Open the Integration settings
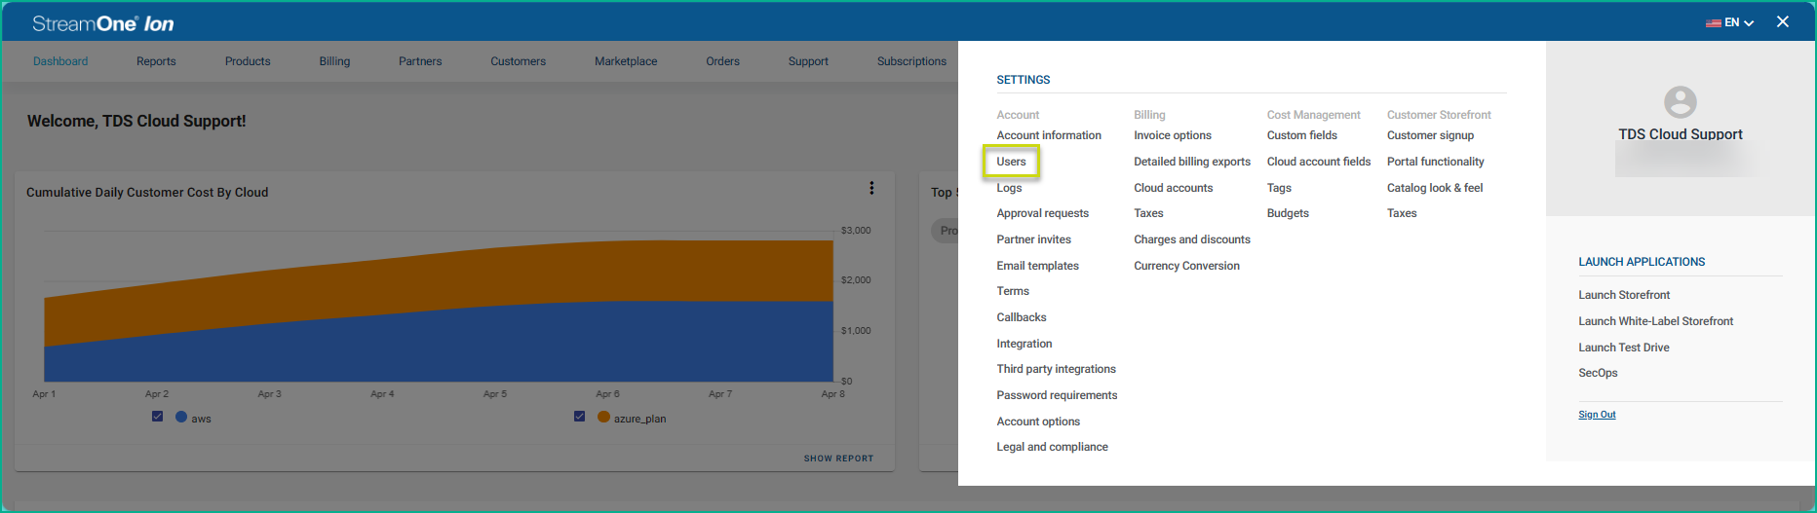The width and height of the screenshot is (1817, 513). click(1024, 344)
